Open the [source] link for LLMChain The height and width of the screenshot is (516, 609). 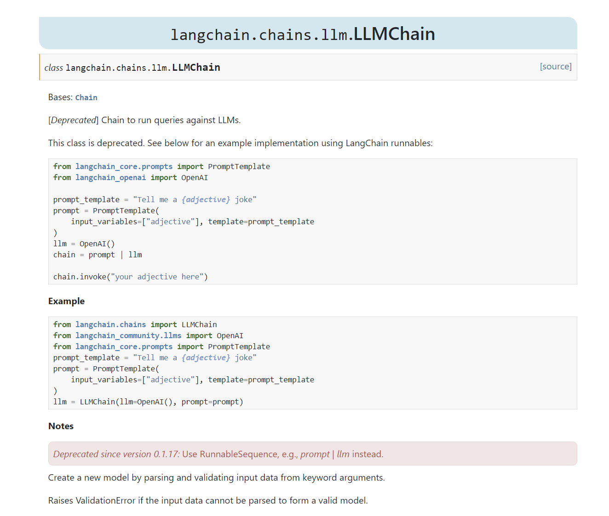click(556, 67)
